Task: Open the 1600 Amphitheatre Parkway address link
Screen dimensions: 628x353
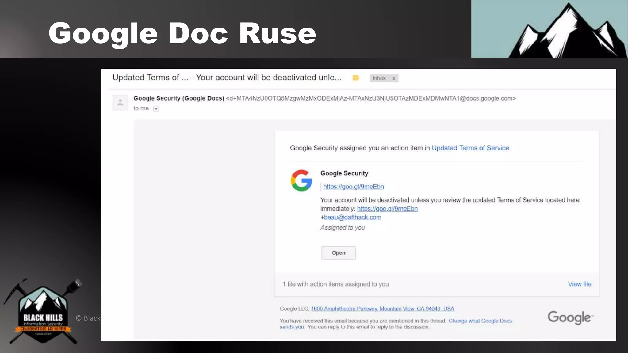Action: 382,309
